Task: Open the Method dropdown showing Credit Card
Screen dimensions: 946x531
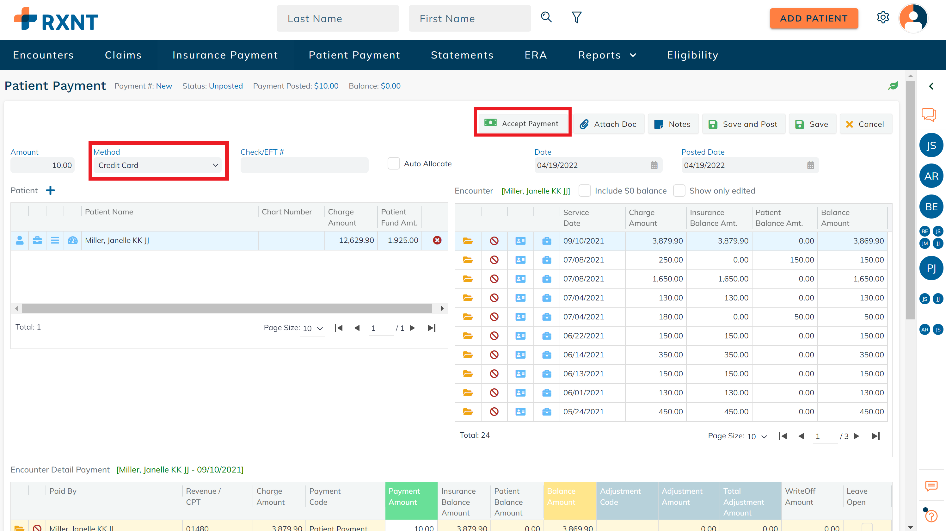Action: pyautogui.click(x=158, y=165)
